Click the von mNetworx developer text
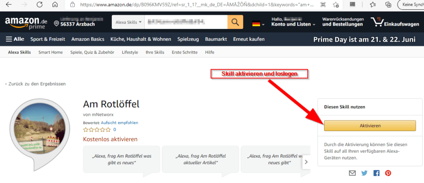 coord(98,115)
